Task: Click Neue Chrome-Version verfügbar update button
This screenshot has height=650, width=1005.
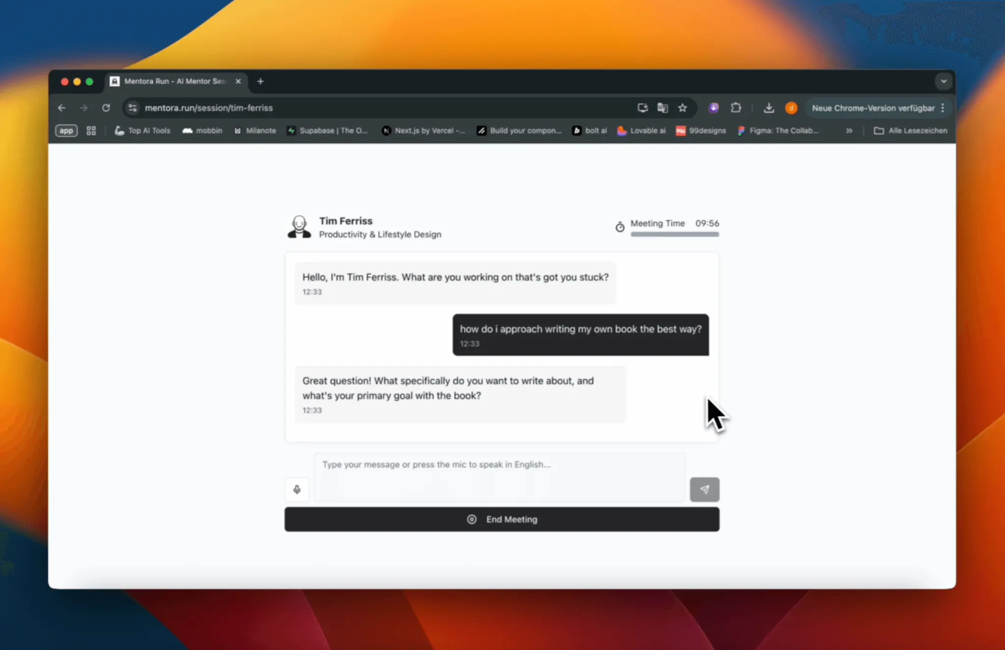Action: [873, 108]
